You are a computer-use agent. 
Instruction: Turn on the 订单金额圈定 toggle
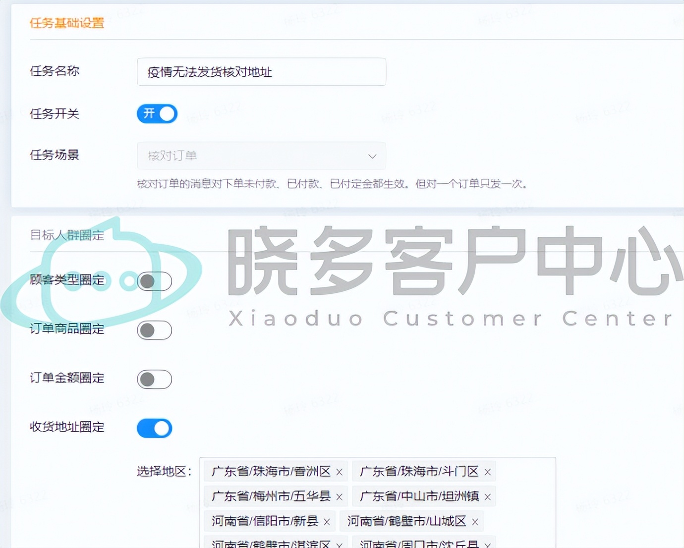[x=154, y=379]
